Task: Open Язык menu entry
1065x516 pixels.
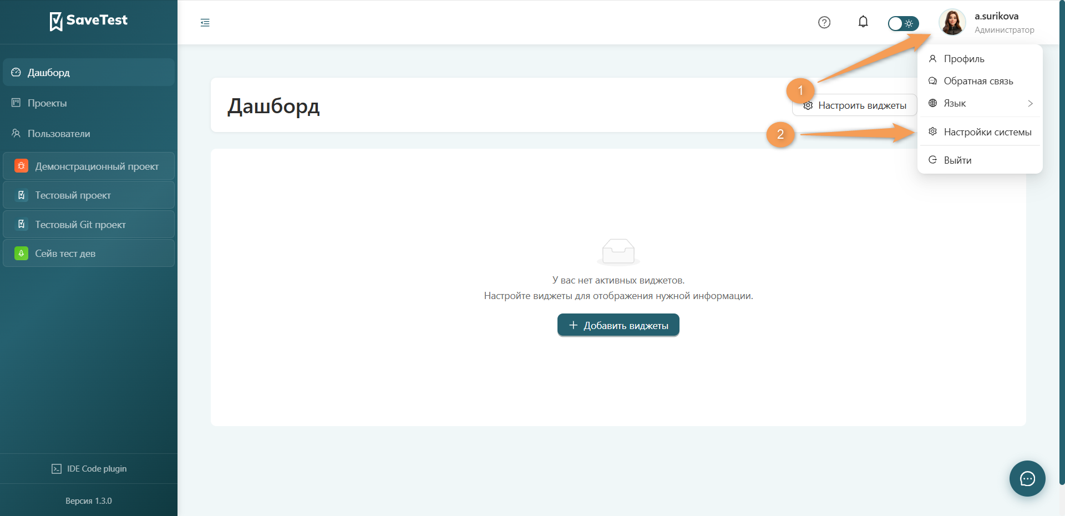Action: 980,103
